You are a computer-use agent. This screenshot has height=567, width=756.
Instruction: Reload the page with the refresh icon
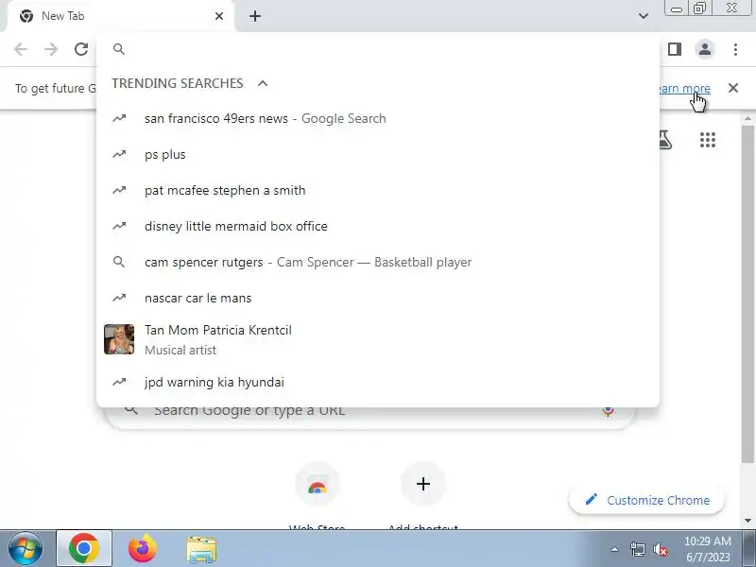pyautogui.click(x=81, y=49)
